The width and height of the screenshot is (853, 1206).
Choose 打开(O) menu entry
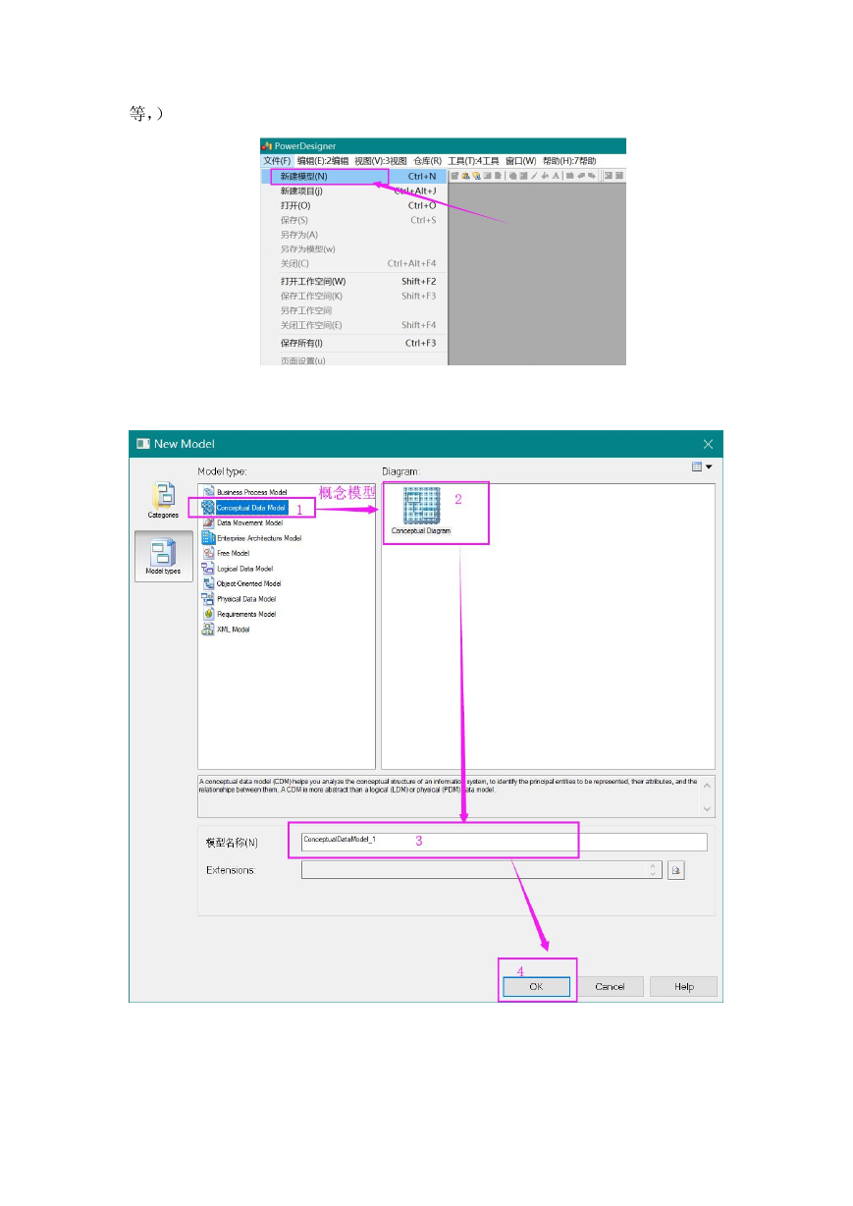(353, 205)
